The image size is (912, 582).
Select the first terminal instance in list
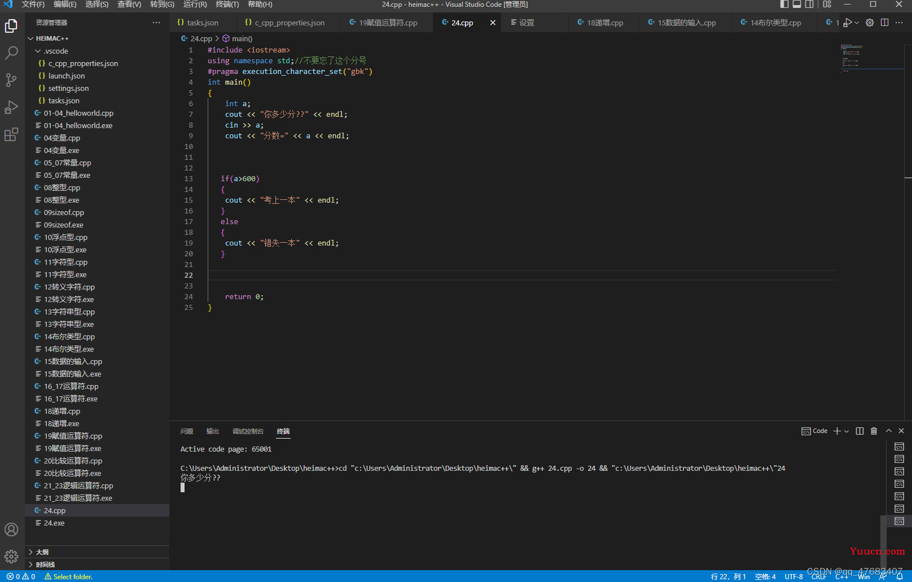click(899, 447)
